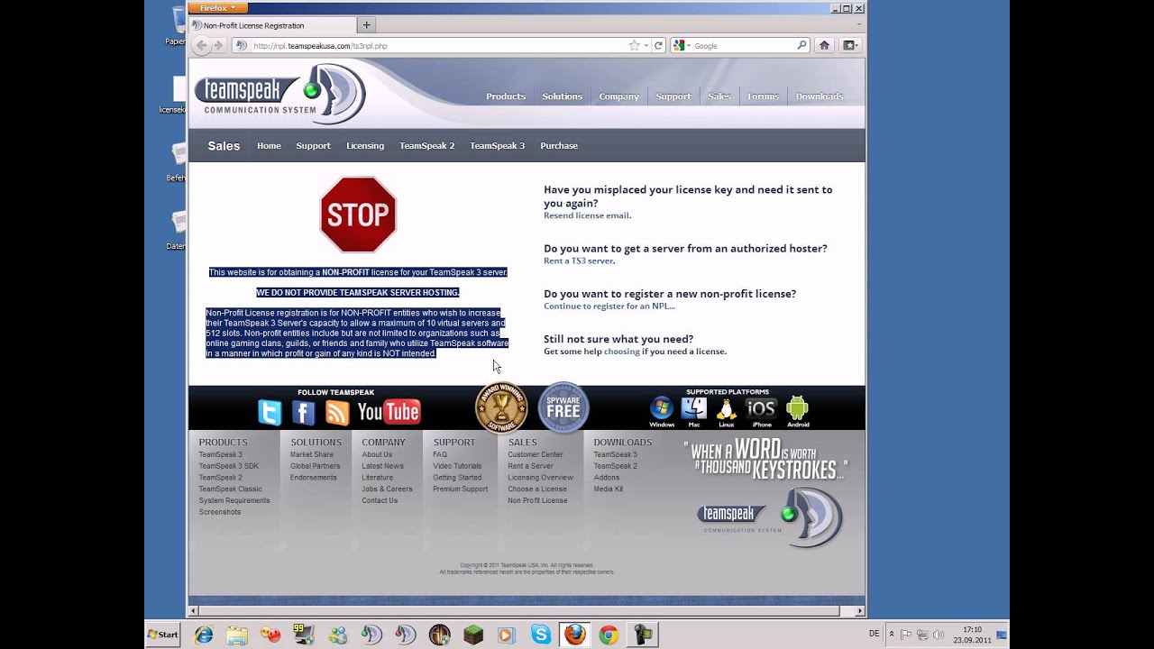Image resolution: width=1154 pixels, height=649 pixels.
Task: Open Google Chrome from taskbar
Action: click(x=609, y=635)
